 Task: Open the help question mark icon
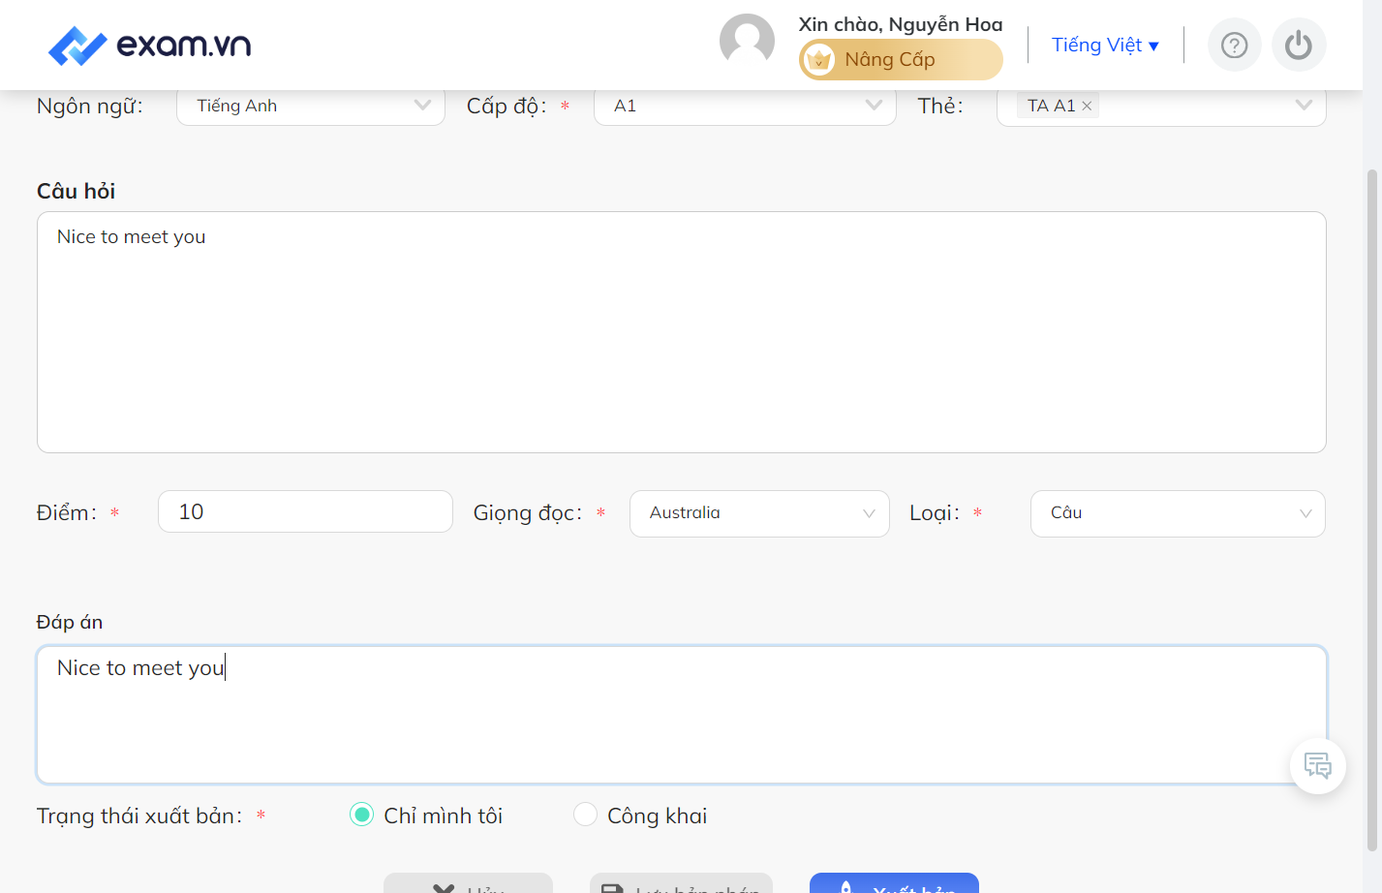[1234, 46]
